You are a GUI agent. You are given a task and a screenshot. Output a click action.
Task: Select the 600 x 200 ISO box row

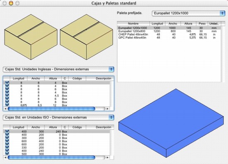[57, 145]
